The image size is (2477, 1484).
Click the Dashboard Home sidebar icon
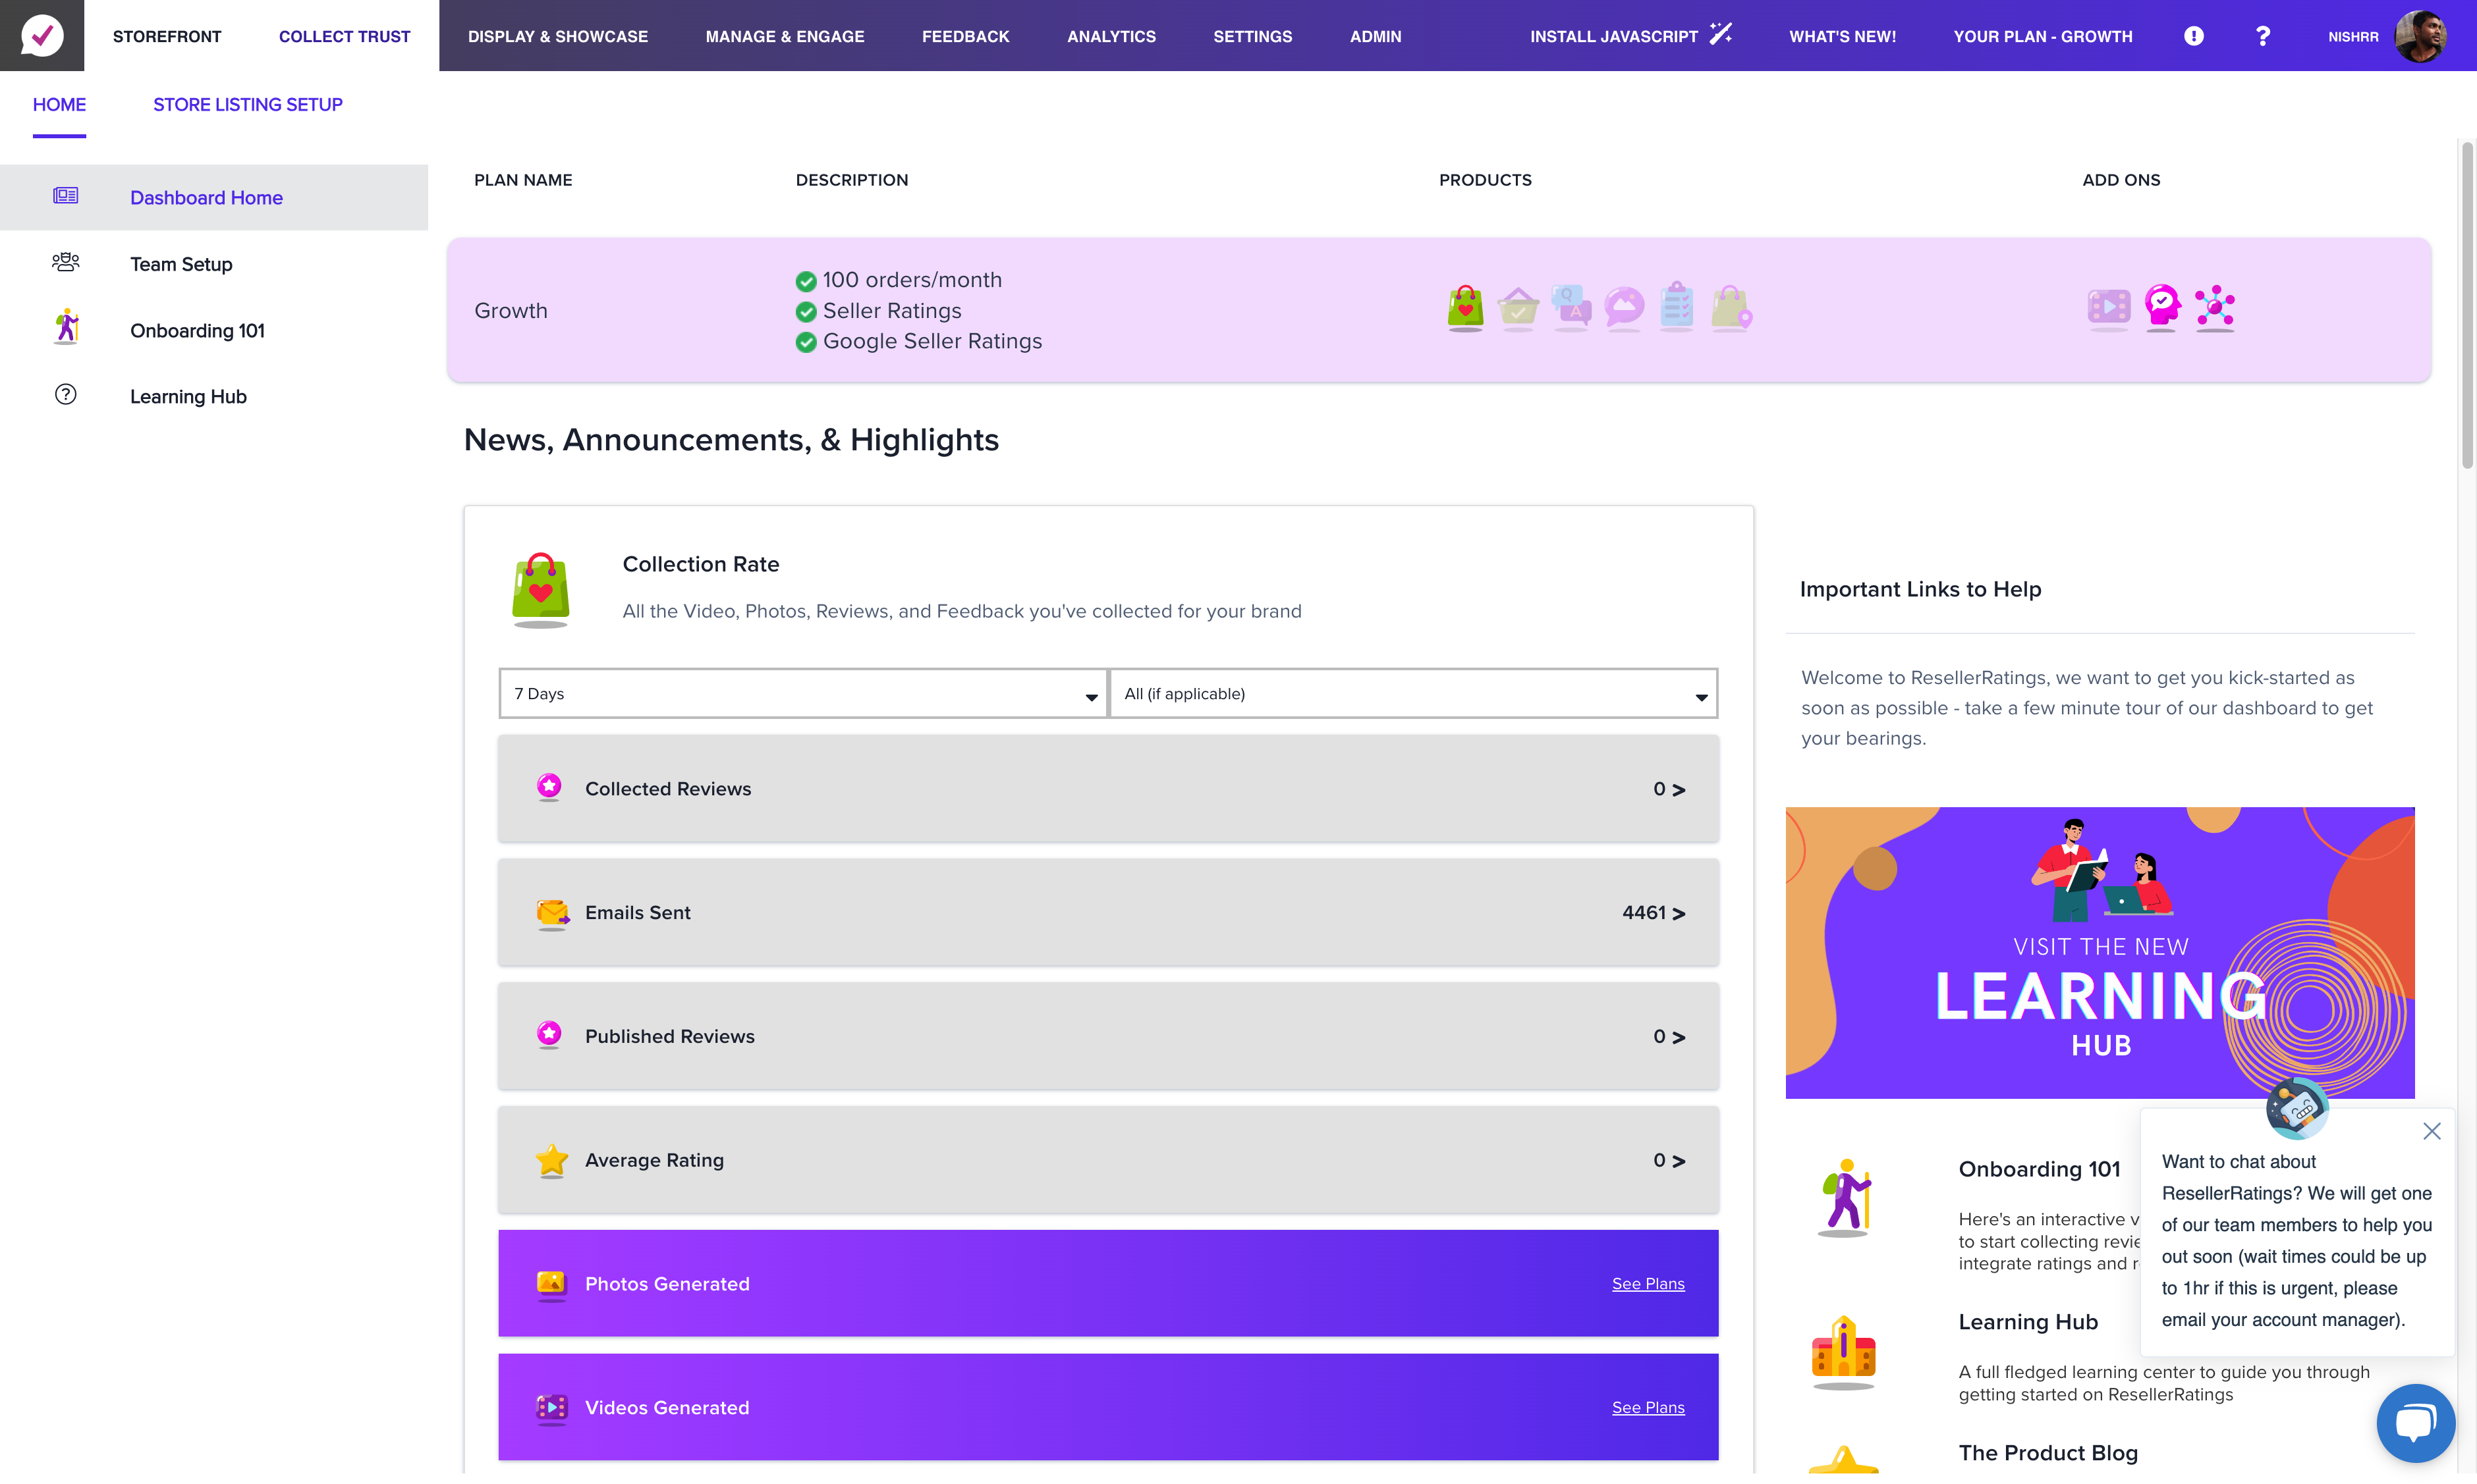(x=66, y=196)
